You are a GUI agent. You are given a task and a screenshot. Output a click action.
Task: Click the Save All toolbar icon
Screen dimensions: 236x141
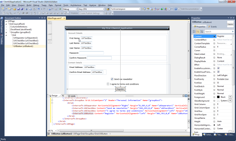pyautogui.click(x=23, y=10)
